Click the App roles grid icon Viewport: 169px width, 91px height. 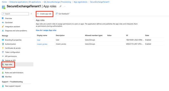[3, 64]
